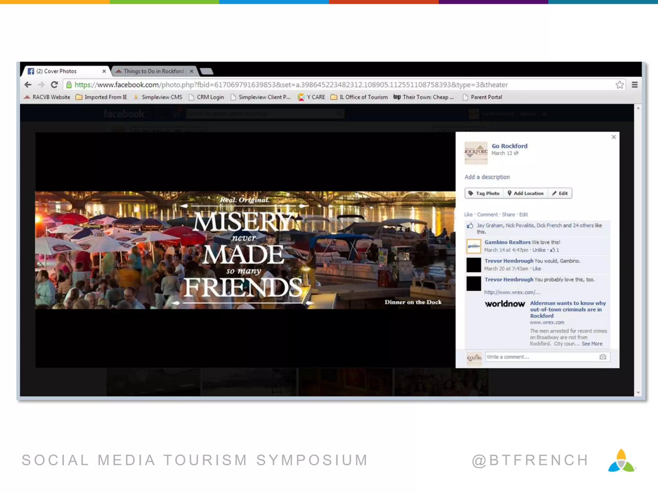Image resolution: width=658 pixels, height=493 pixels.
Task: Click the address bar URL
Action: pyautogui.click(x=291, y=85)
